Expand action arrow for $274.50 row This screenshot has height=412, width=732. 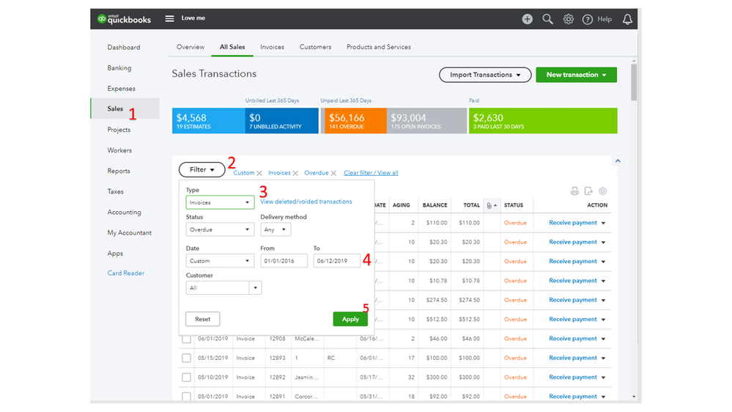click(x=603, y=301)
